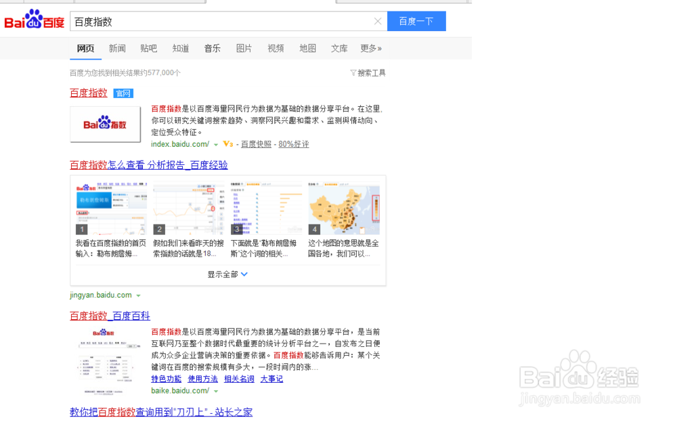Click the baike.baidu.com/ green URL
This screenshot has height=422, width=677.
point(180,390)
